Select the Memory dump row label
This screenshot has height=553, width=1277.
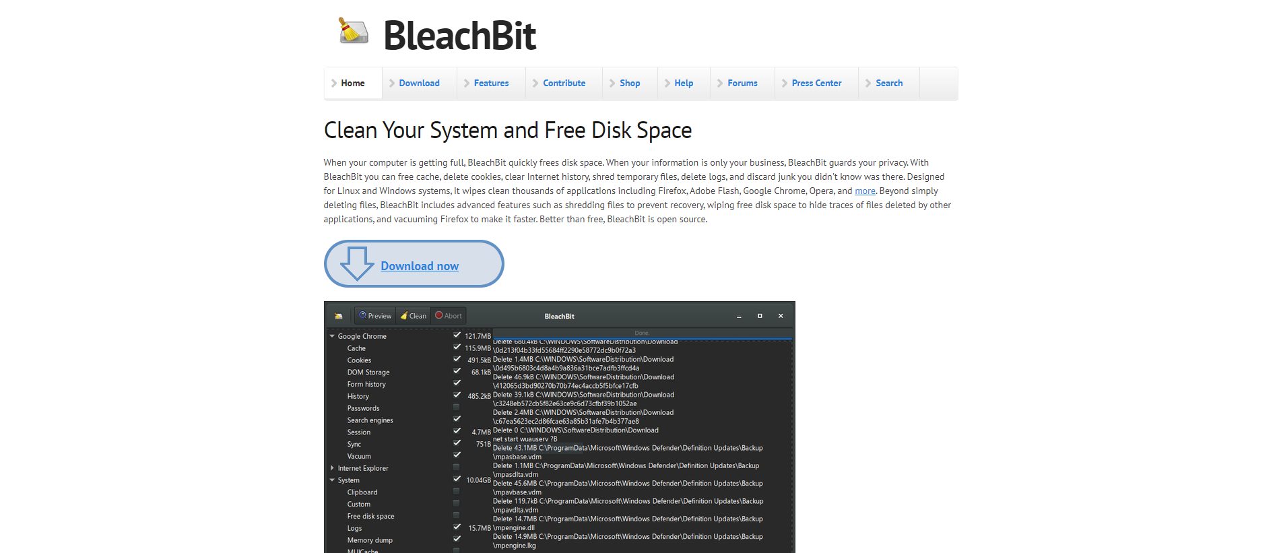click(x=370, y=540)
